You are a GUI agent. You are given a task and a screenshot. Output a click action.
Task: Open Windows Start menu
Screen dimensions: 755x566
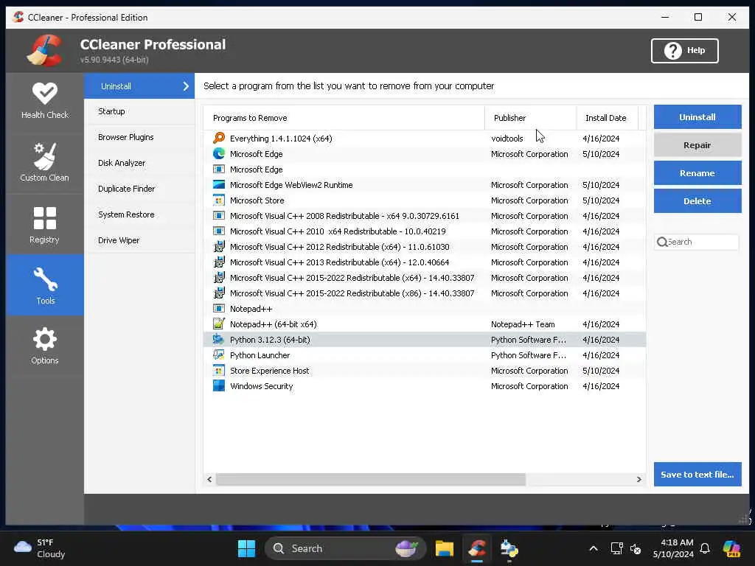(246, 548)
